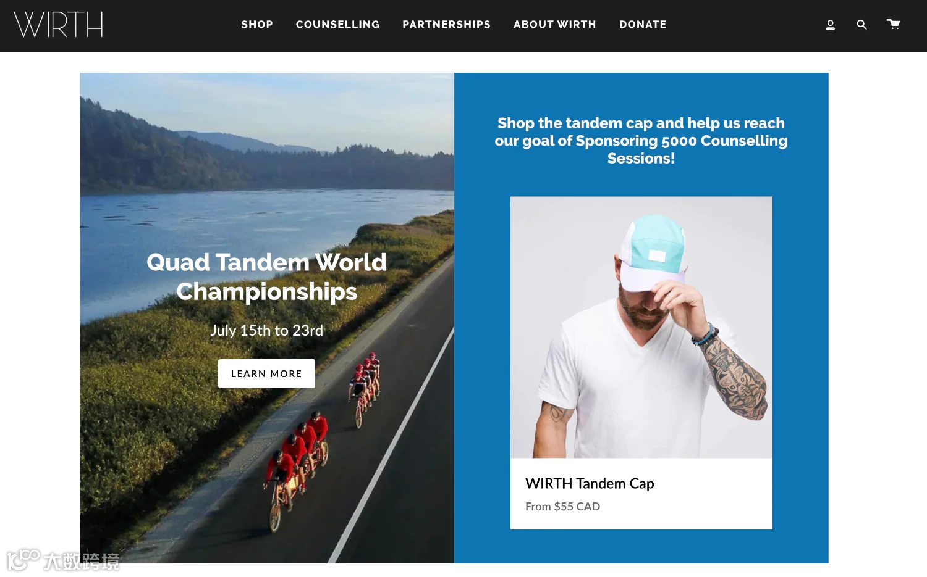Go home via the WIRTH logo
The width and height of the screenshot is (927, 577).
click(x=58, y=25)
